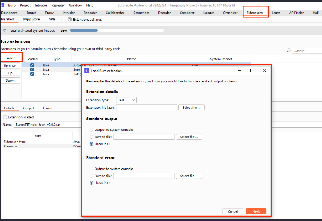
Task: Open the Burp menu
Action: 12,5
